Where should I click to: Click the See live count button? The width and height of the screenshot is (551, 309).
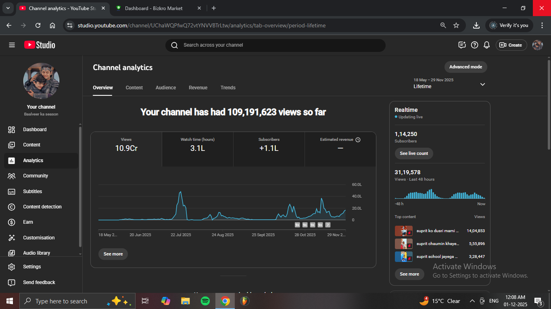[414, 153]
